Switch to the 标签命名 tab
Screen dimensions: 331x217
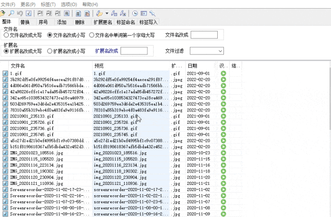pyautogui.click(x=126, y=22)
